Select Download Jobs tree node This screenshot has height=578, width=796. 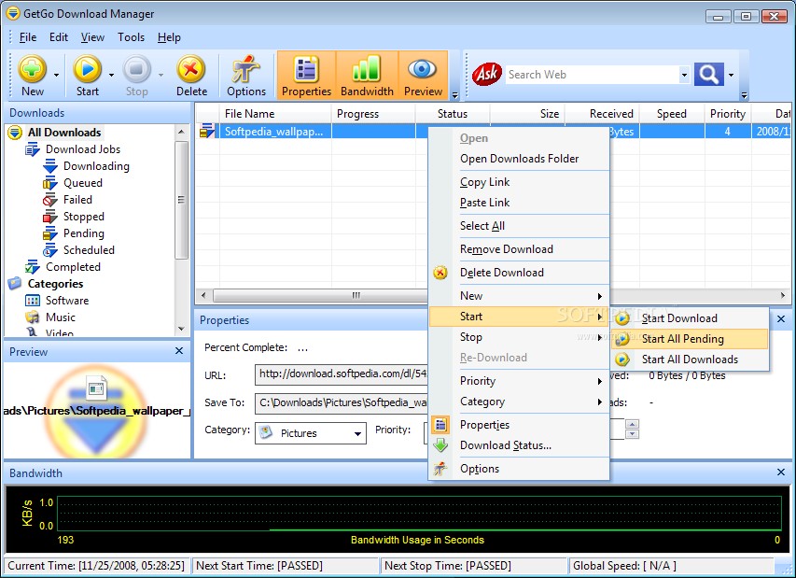[83, 149]
